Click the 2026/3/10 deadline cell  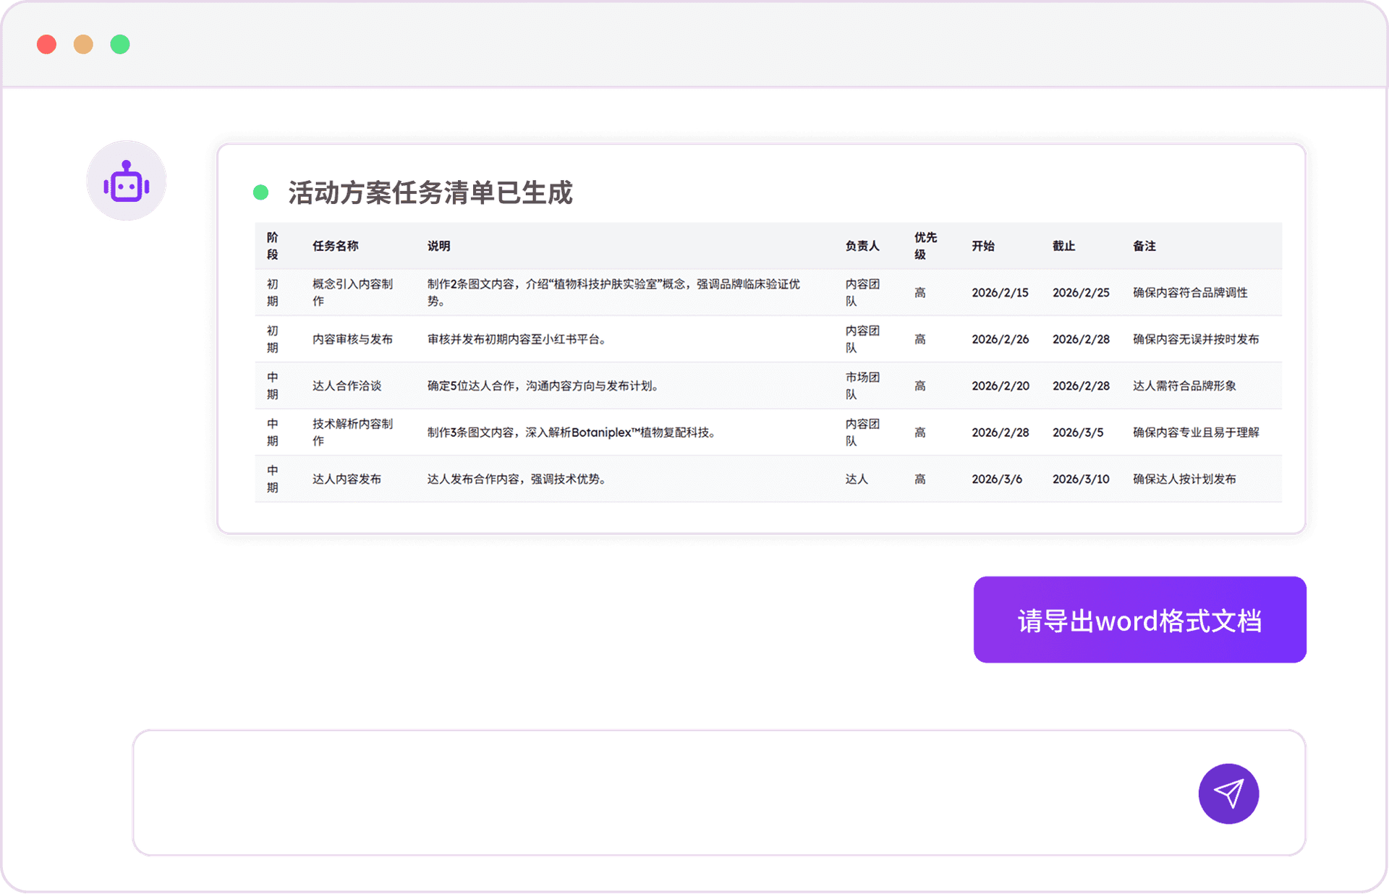coord(1081,479)
